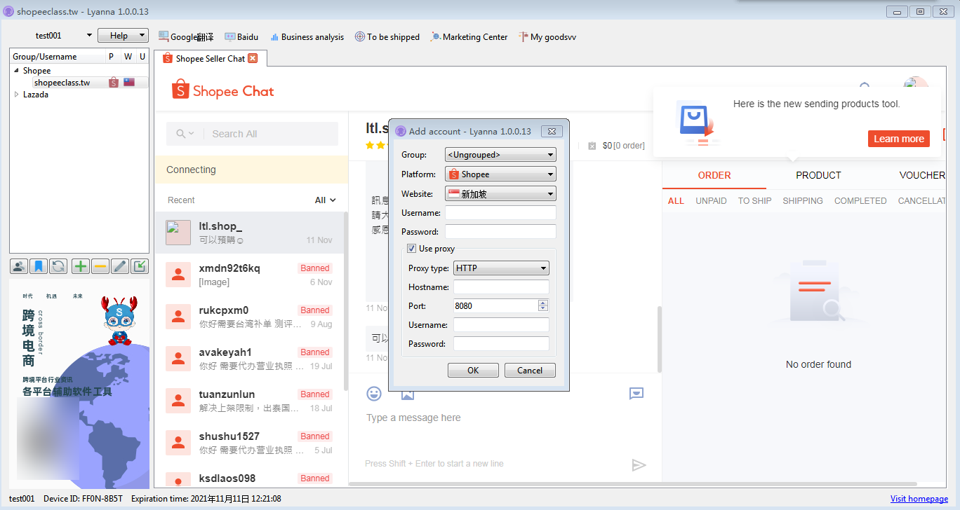Close the Shopee Seller Chat tab
Image resolution: width=960 pixels, height=510 pixels.
click(x=253, y=58)
